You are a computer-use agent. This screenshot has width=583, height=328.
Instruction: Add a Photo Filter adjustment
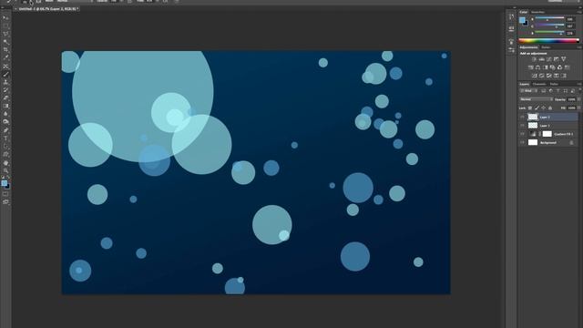tap(553, 67)
